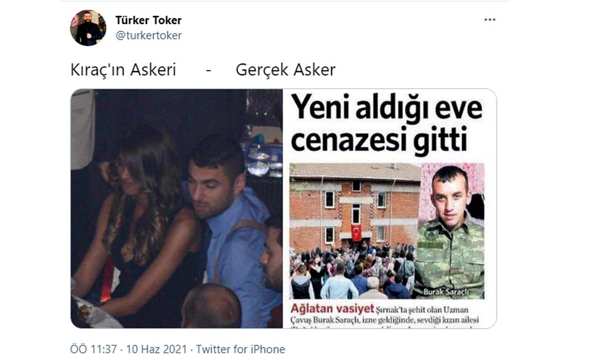Open the Twitter for iPhone source link
The width and height of the screenshot is (605, 363).
coord(240,349)
